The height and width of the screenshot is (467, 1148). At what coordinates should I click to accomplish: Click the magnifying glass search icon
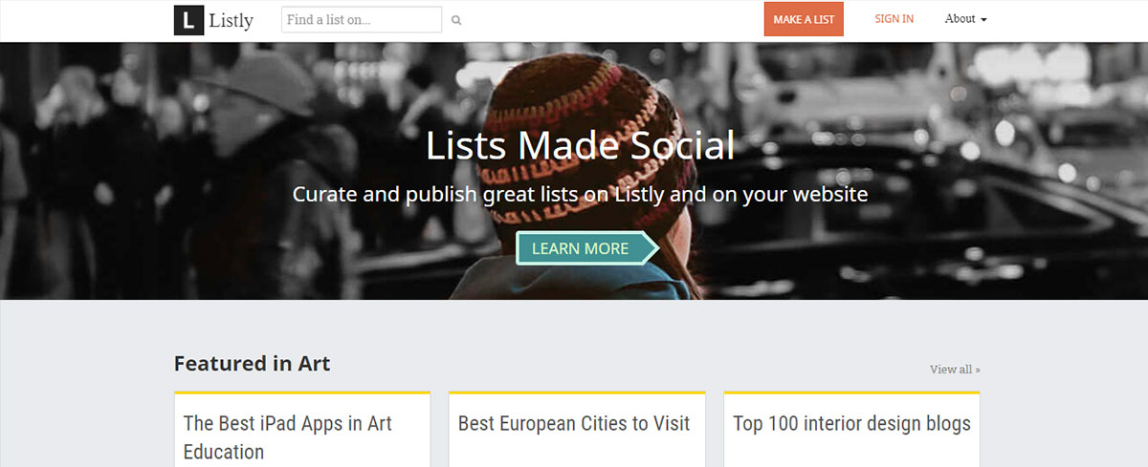(x=456, y=20)
